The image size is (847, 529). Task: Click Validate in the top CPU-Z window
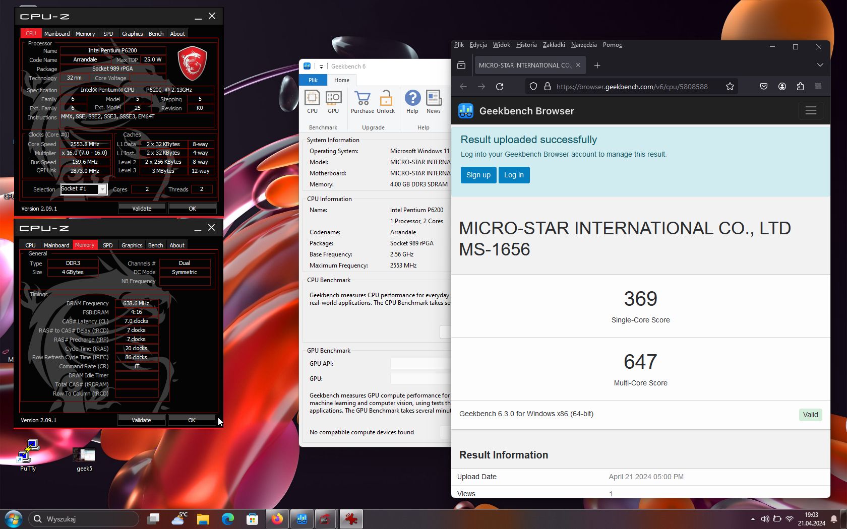(x=142, y=209)
